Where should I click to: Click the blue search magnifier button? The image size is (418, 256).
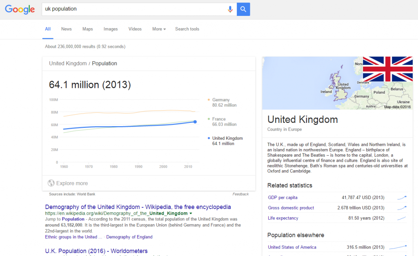tap(243, 9)
